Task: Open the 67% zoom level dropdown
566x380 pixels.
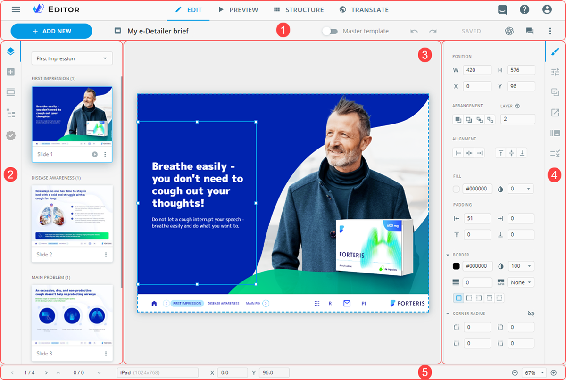Action: coord(534,372)
